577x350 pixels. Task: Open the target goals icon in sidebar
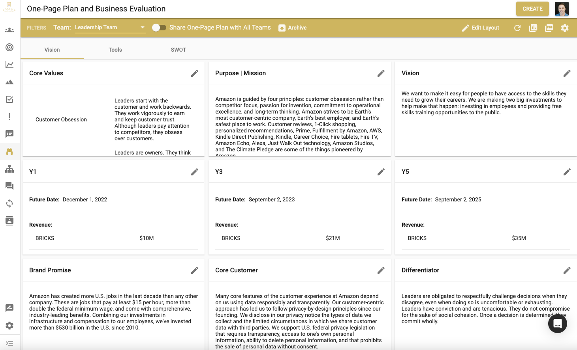(9, 47)
